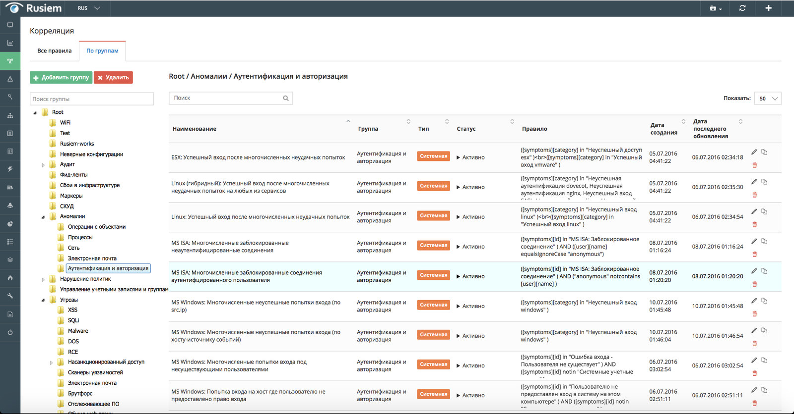The image size is (794, 414).
Task: Open the Показать rows-per-page dropdown
Action: click(x=768, y=99)
